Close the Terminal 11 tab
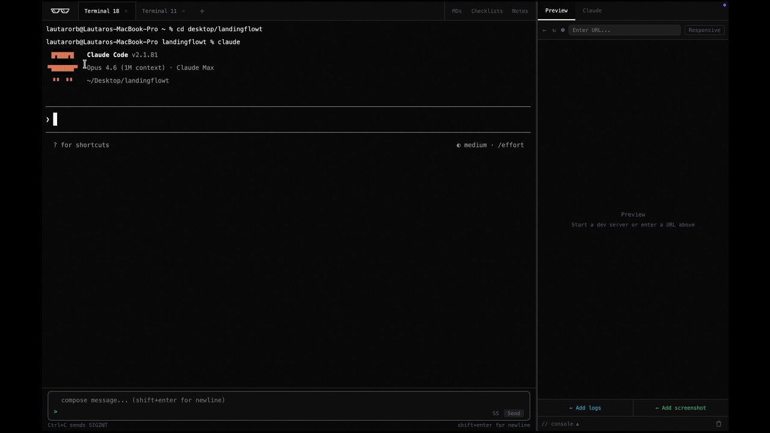This screenshot has width=770, height=433. [x=183, y=11]
